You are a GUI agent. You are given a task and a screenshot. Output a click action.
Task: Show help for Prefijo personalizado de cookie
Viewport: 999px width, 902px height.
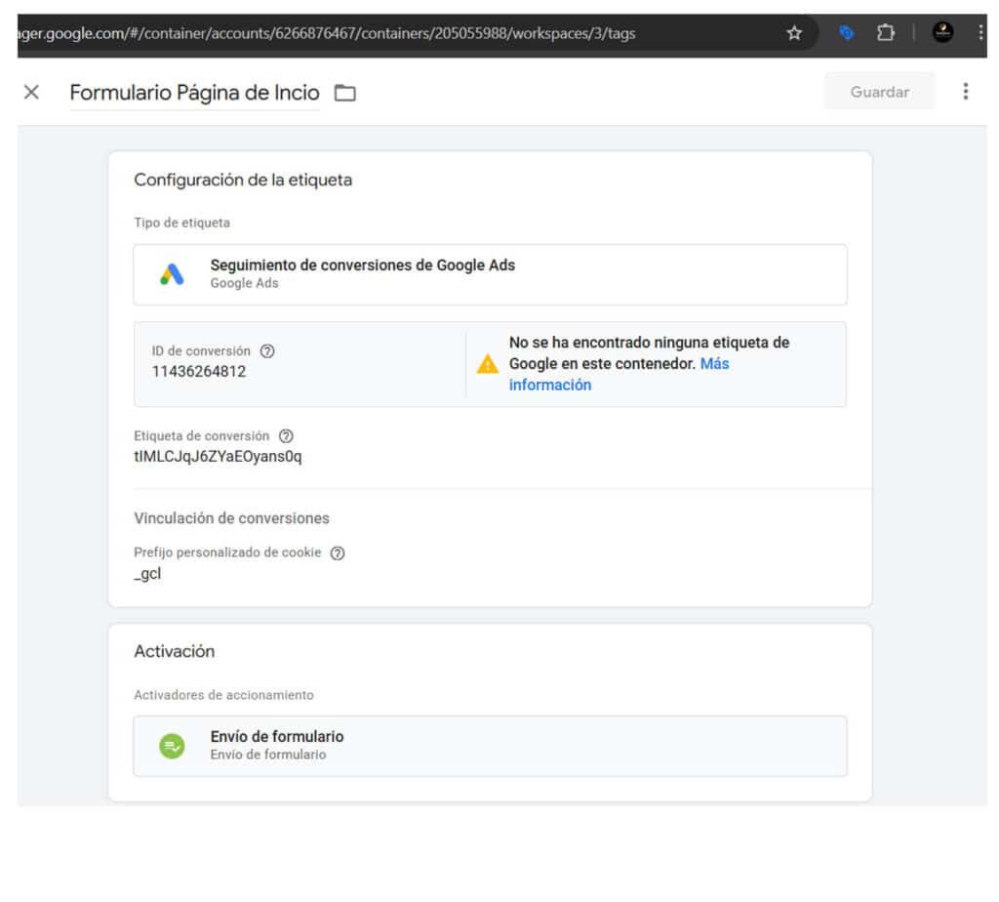click(x=338, y=553)
